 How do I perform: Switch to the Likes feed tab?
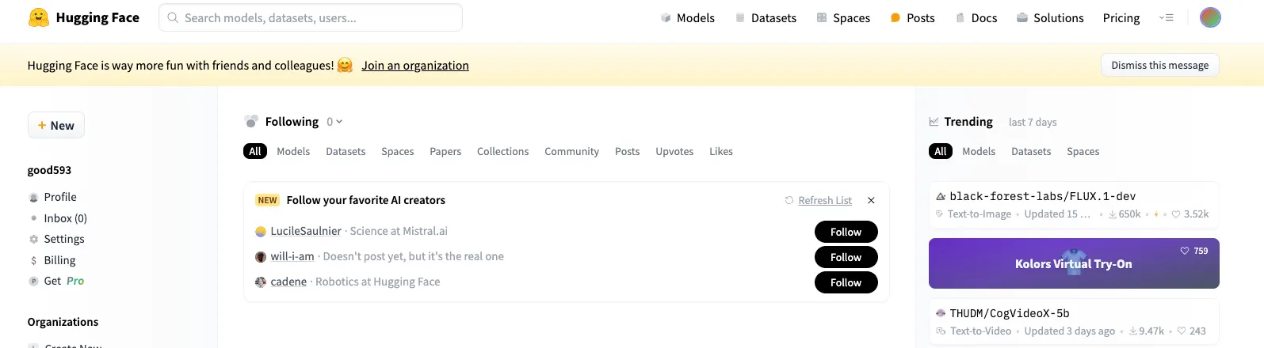click(721, 151)
